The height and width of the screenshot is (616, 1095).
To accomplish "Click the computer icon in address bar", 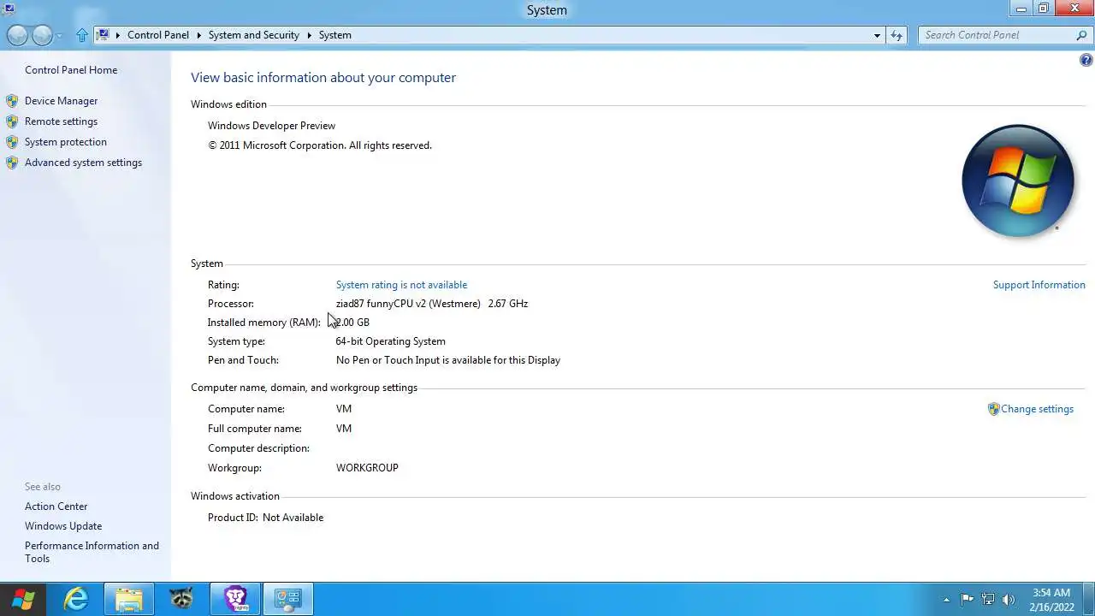I will pos(103,35).
